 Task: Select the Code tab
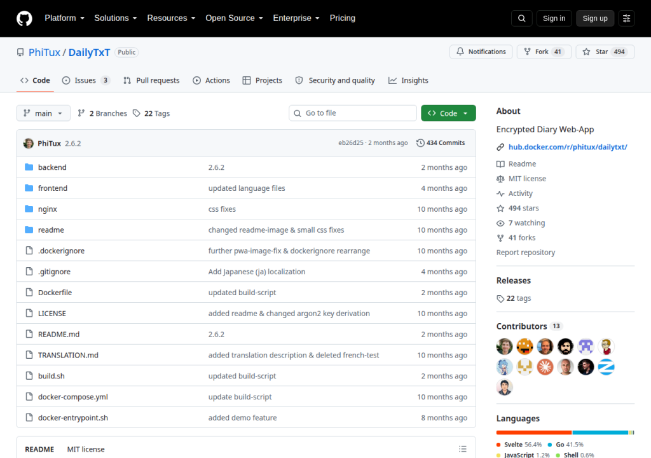point(36,80)
